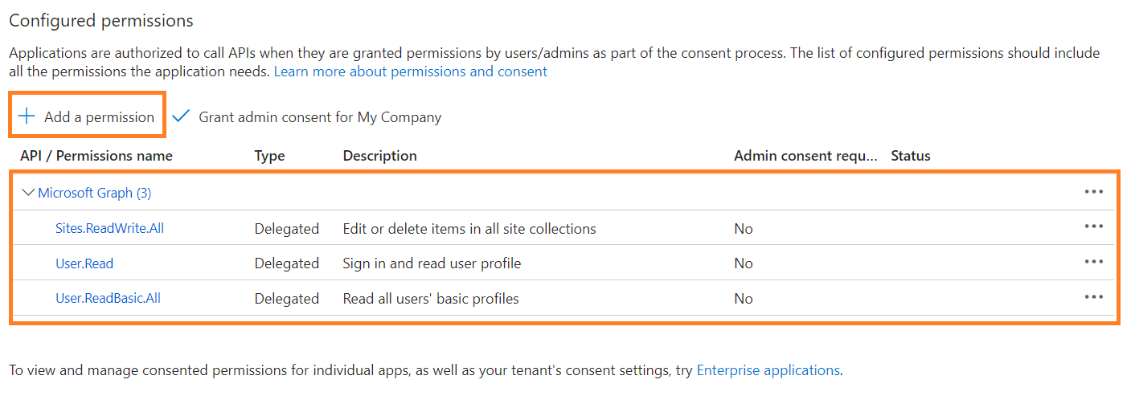The width and height of the screenshot is (1135, 404).
Task: Open ellipsis menu for User.ReadBasic.All row
Action: point(1093,297)
